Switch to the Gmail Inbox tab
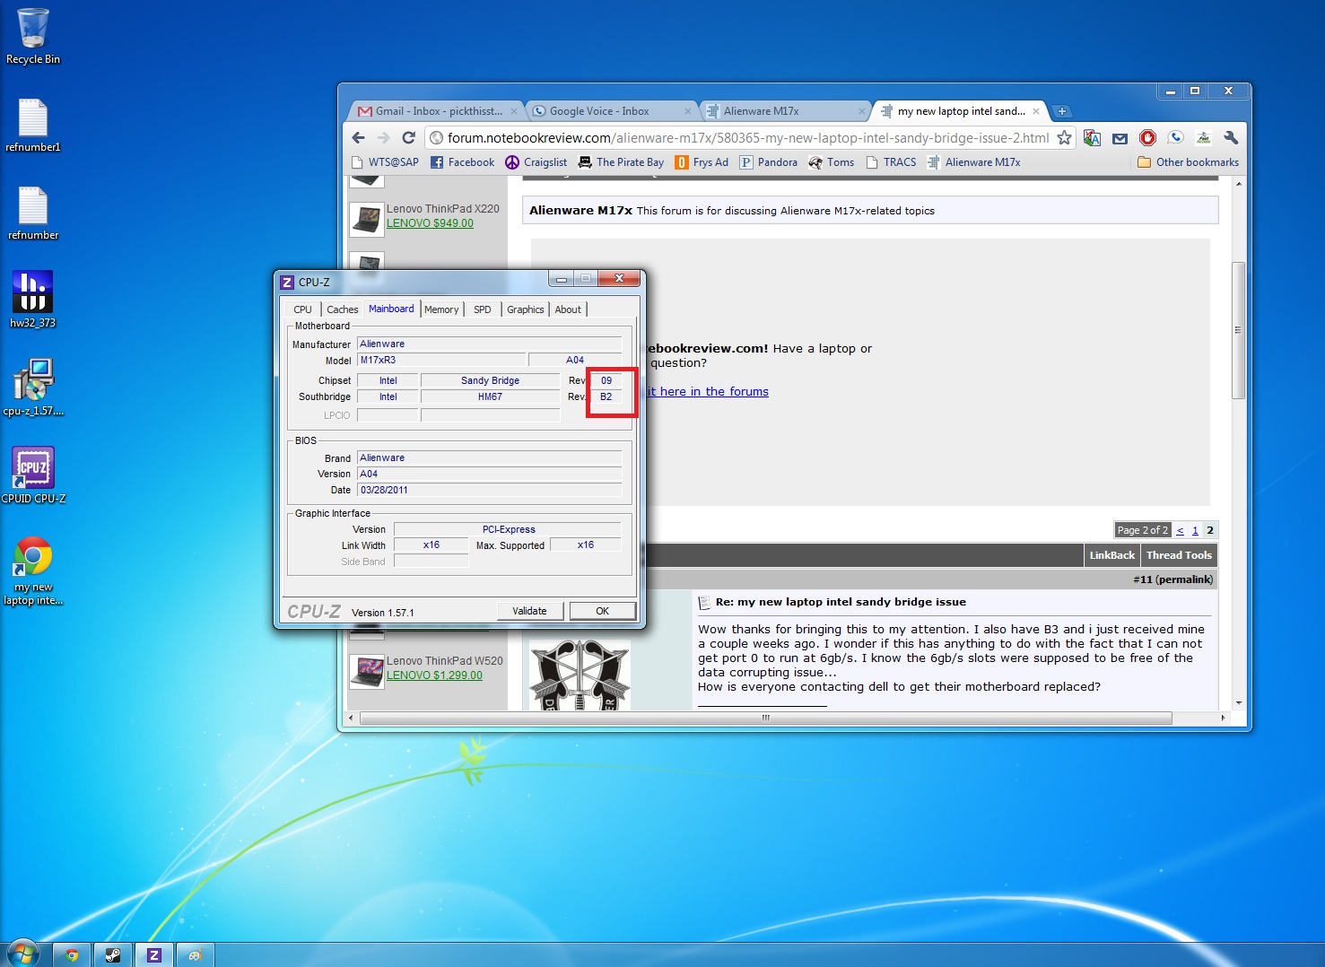This screenshot has height=967, width=1325. coord(435,111)
